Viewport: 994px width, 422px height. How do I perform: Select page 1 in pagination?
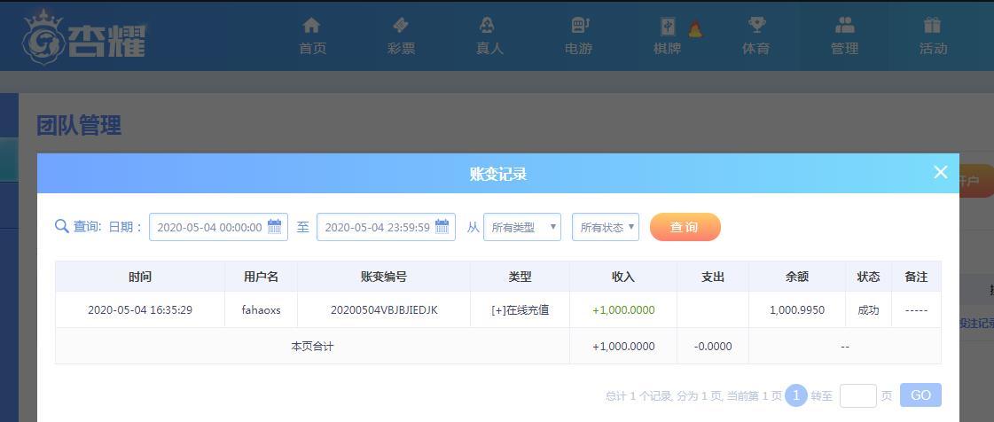coord(795,395)
